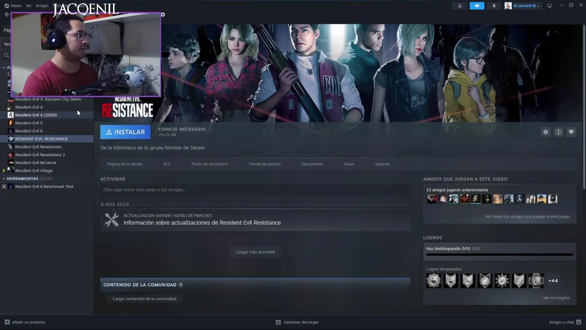Click the activity text field for friends
This screenshot has width=586, height=330.
(x=255, y=190)
